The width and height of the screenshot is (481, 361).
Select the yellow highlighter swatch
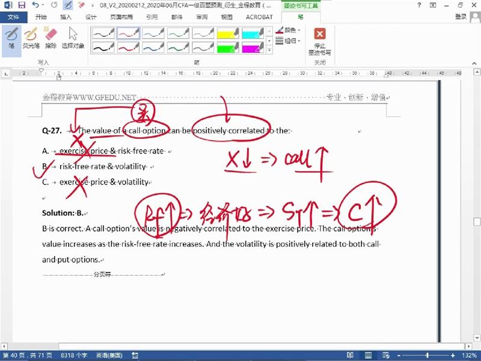coord(228,32)
